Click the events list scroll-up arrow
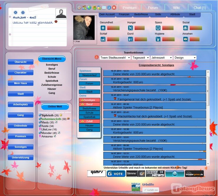The width and height of the screenshot is (218, 196). point(208,72)
